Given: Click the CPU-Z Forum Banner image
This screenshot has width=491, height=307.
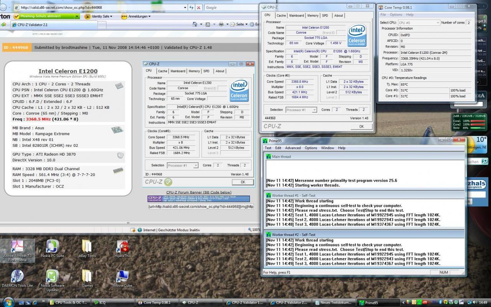Looking at the screenshot, I should pos(198,199).
